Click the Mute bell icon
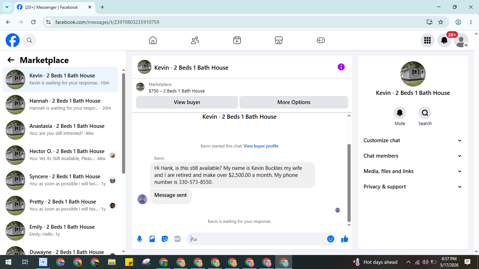 [x=400, y=113]
